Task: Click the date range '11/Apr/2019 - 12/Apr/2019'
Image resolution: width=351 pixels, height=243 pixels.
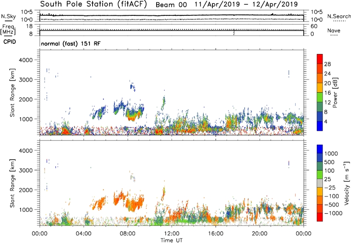Action: click(246, 4)
